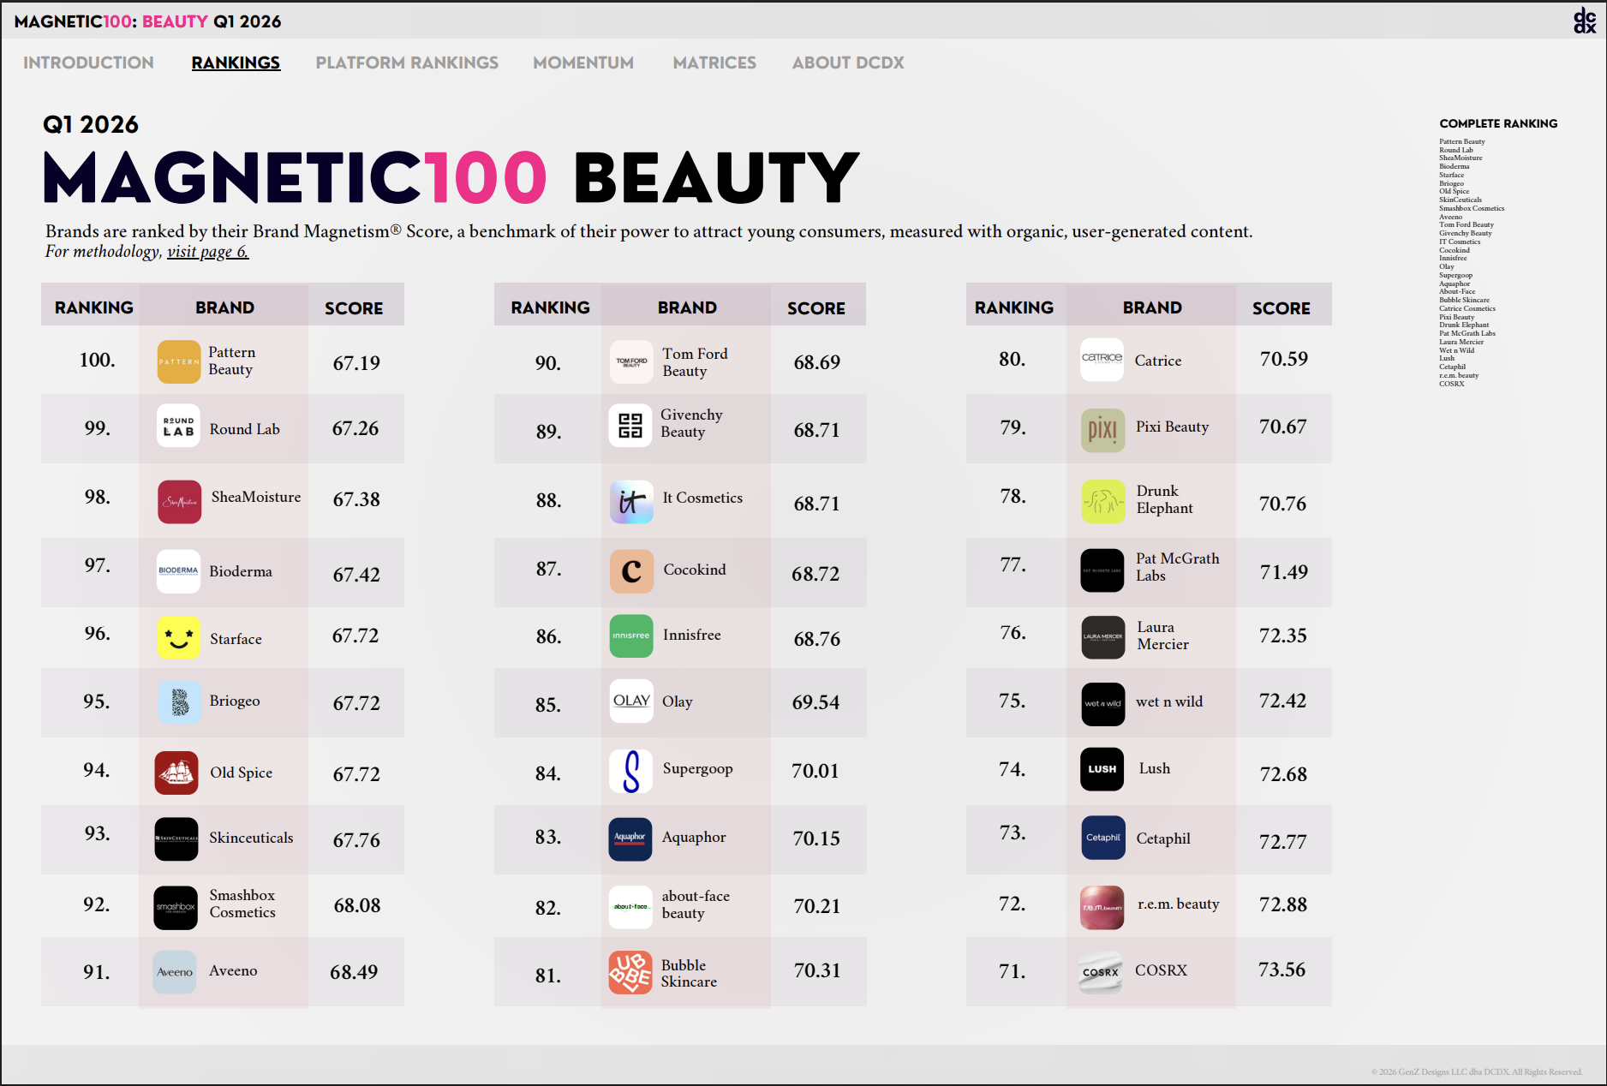Screen dimensions: 1607x1086
Task: Open the About DCDX tab
Action: [848, 63]
